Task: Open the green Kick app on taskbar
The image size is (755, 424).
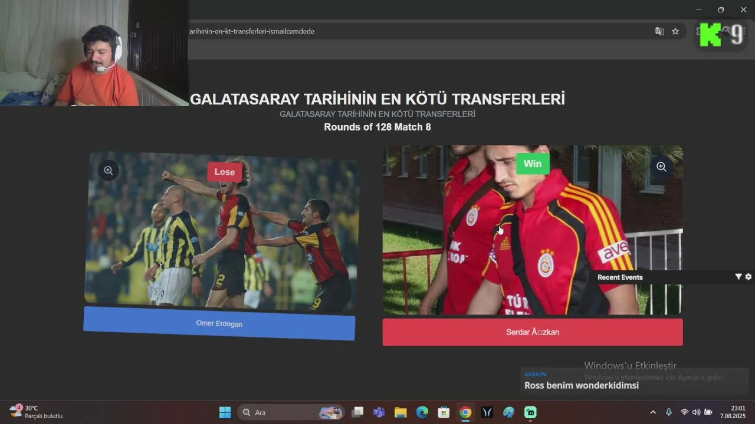Action: pos(530,412)
